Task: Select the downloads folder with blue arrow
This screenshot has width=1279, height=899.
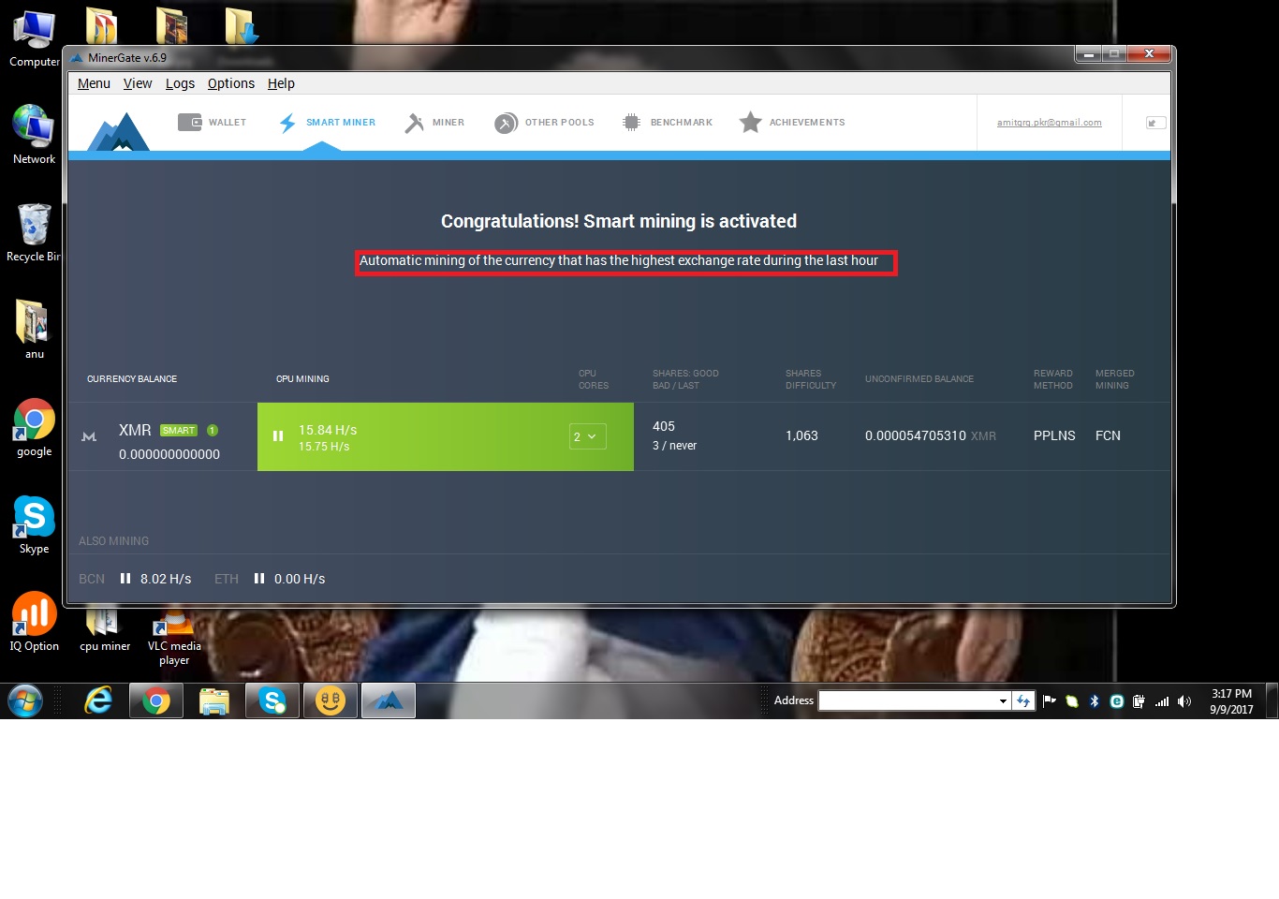Action: point(242,25)
